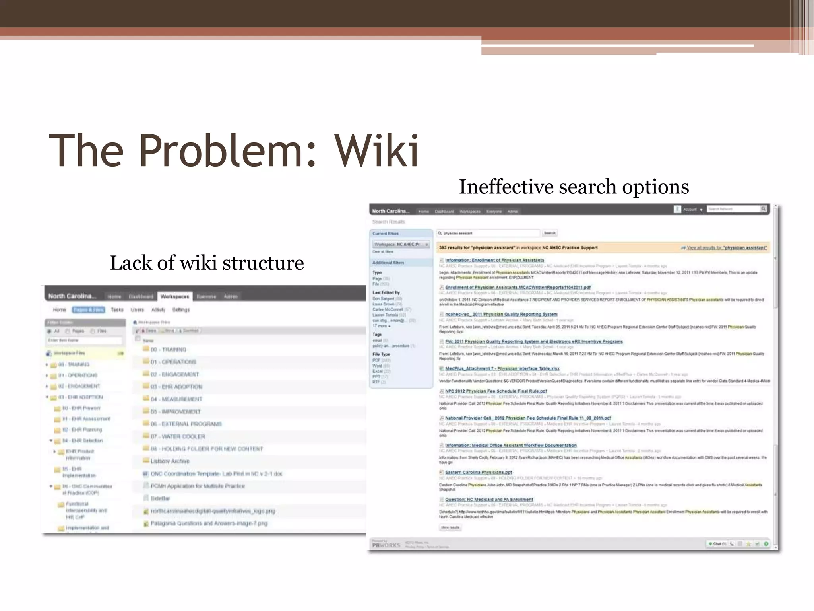
Task: Select the Pages radio button in folder filter
Action: click(67, 331)
